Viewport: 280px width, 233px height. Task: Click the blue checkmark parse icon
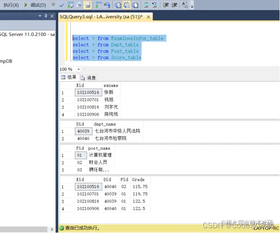[62, 5]
